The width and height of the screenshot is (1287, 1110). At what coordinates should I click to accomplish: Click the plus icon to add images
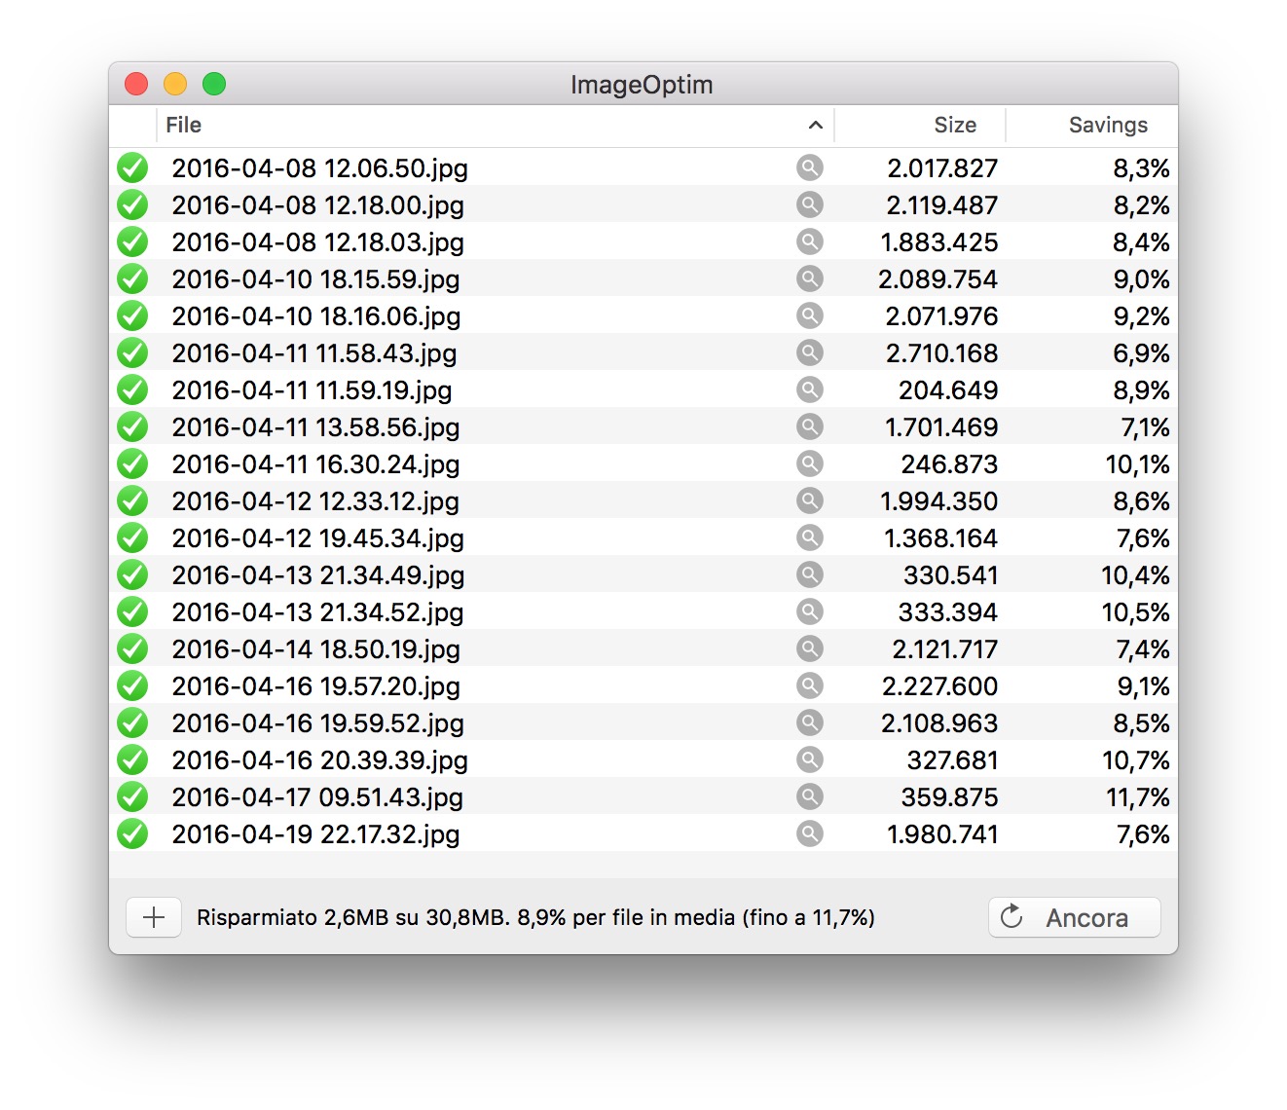click(x=153, y=916)
